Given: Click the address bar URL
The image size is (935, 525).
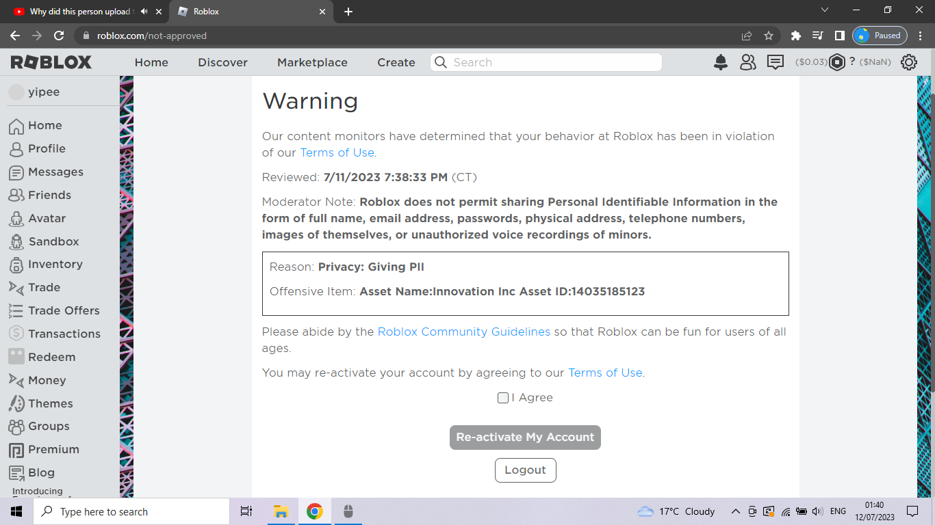Looking at the screenshot, I should click(151, 36).
